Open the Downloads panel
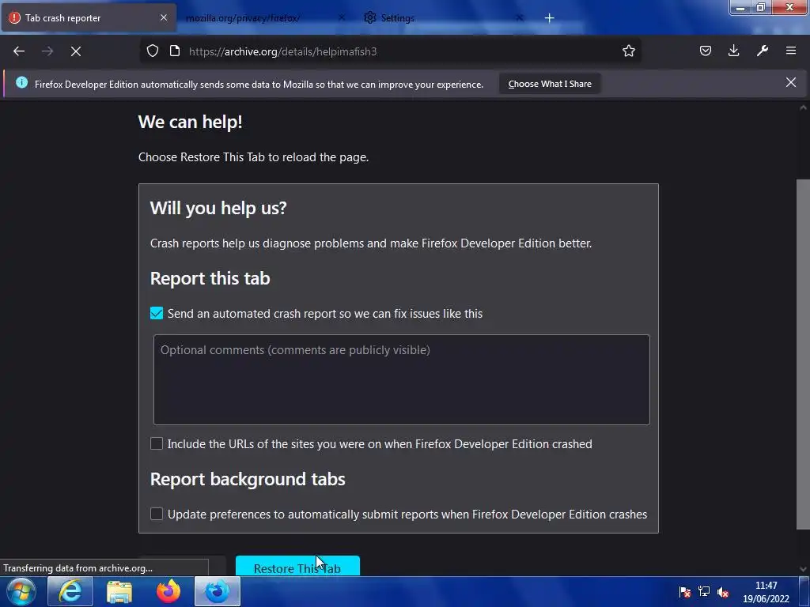 point(734,51)
